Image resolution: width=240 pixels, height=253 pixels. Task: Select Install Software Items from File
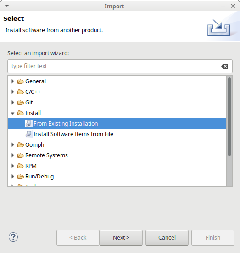tap(73, 134)
